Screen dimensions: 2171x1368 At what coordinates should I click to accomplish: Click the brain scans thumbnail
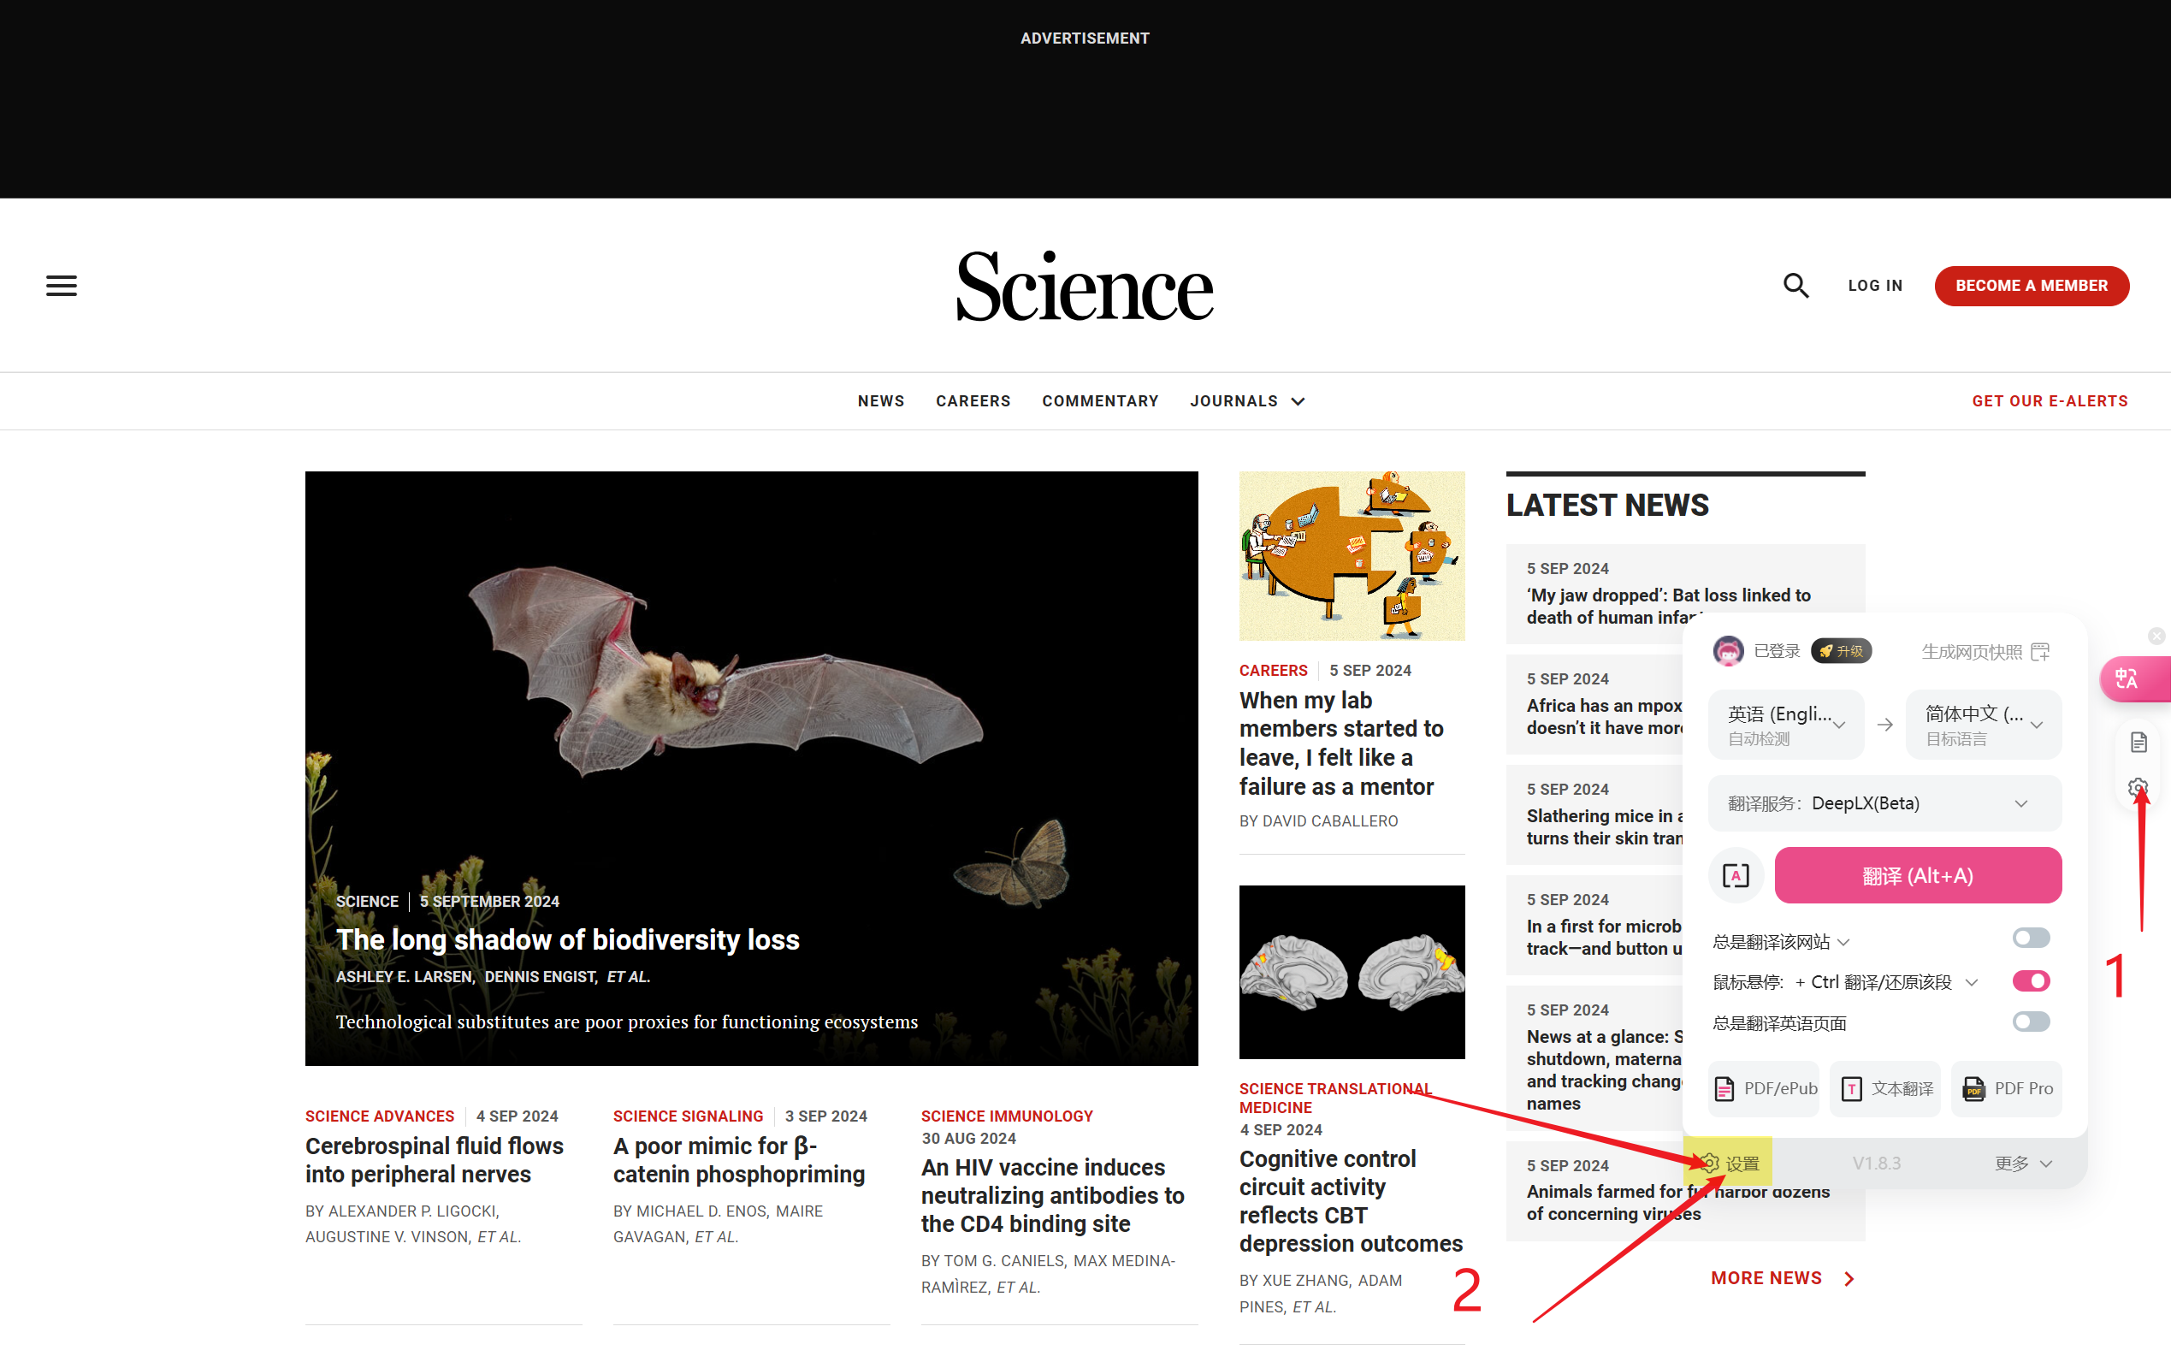1352,971
